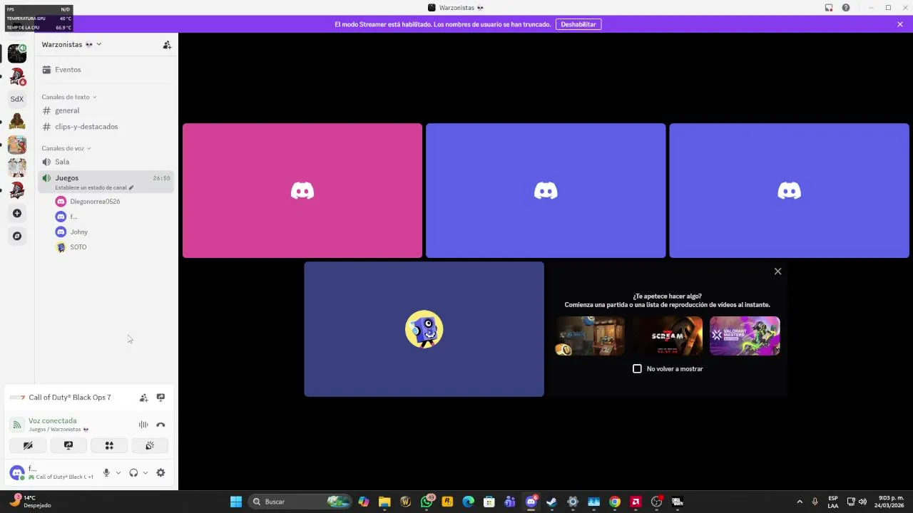The width and height of the screenshot is (913, 513).
Task: Show hidden system tray icons
Action: point(800,502)
